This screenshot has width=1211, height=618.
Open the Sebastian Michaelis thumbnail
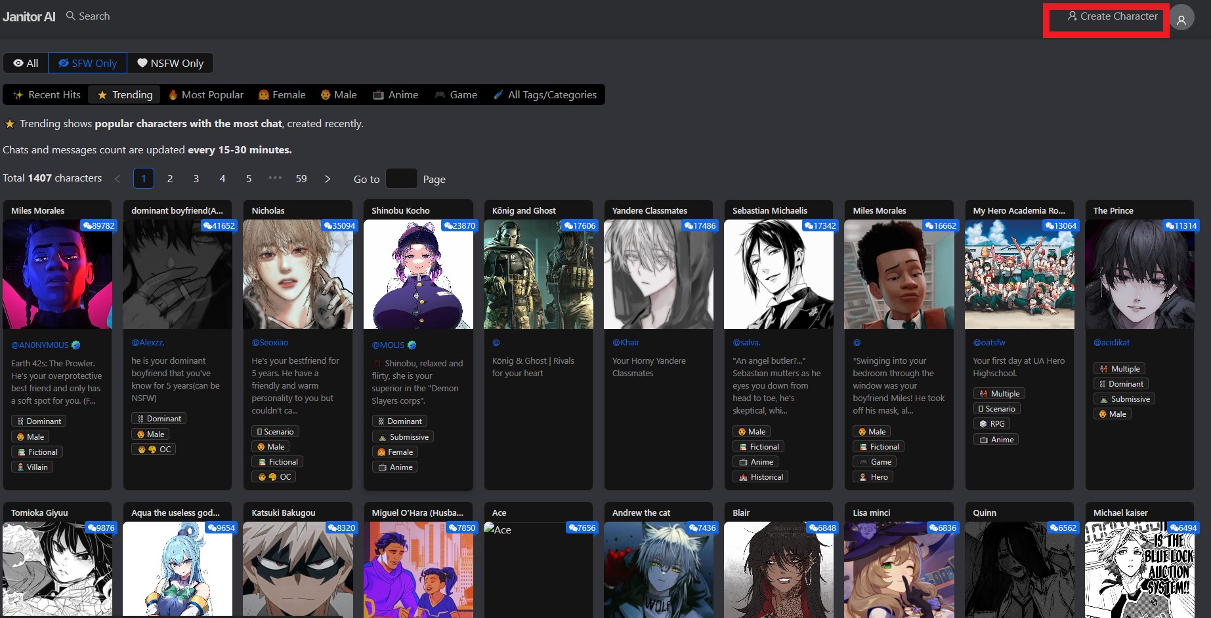[778, 274]
